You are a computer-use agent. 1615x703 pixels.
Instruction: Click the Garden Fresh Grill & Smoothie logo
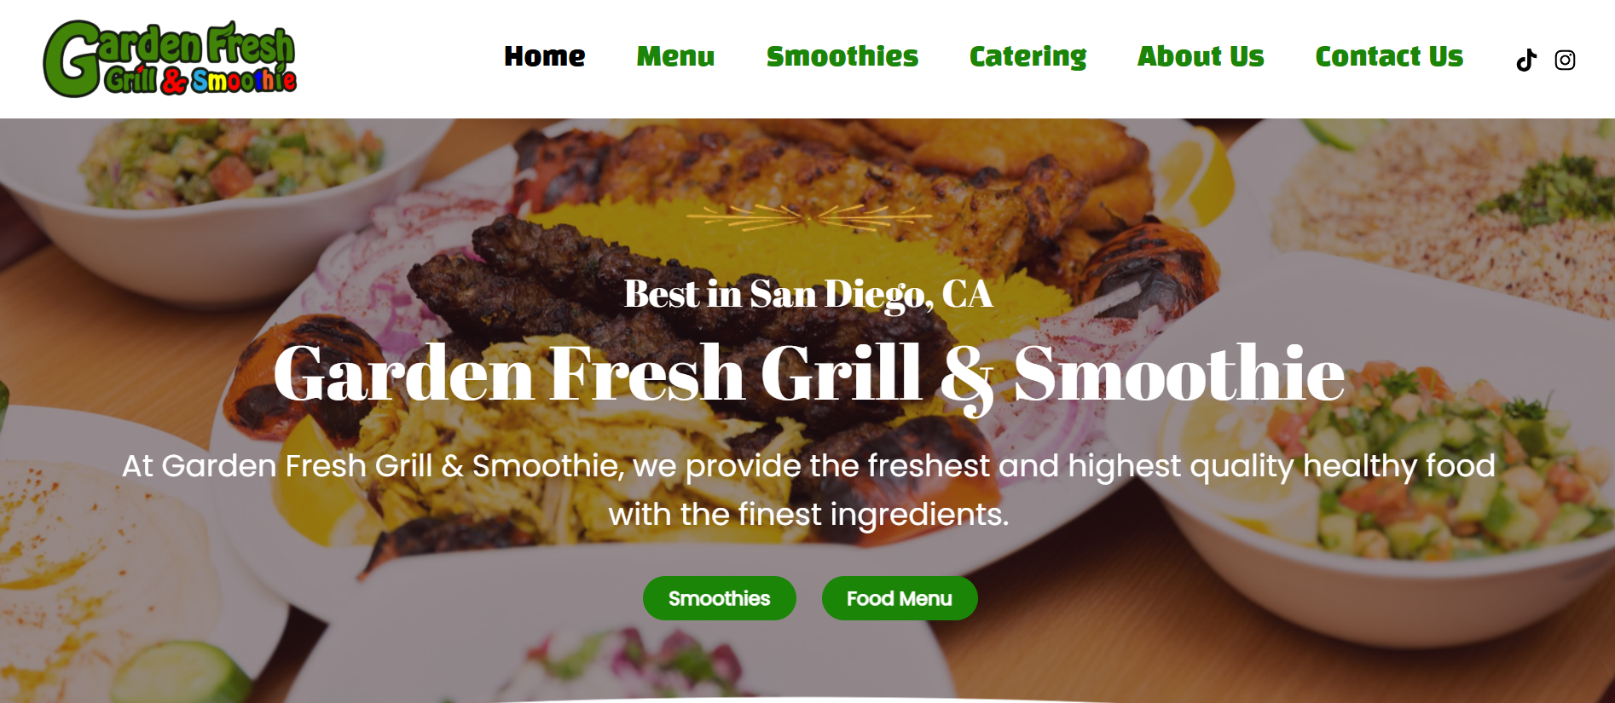click(x=170, y=59)
